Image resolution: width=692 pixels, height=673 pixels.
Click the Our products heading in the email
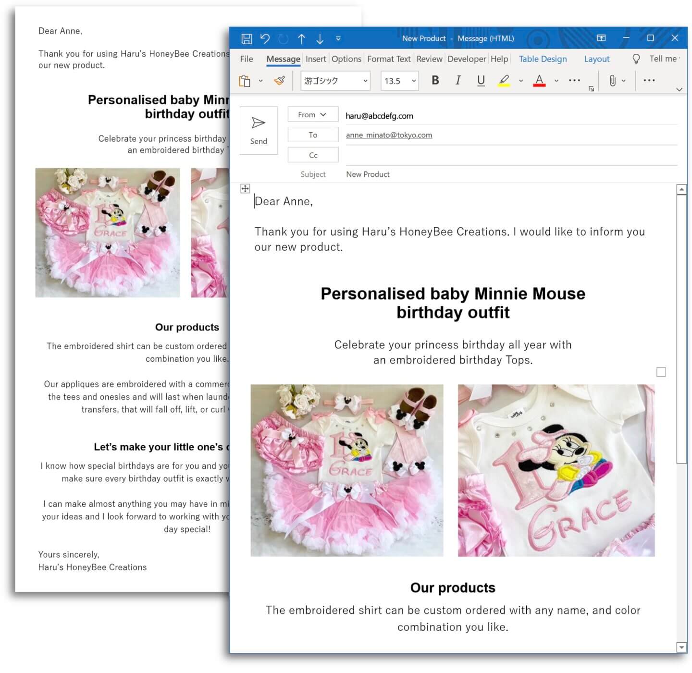453,587
